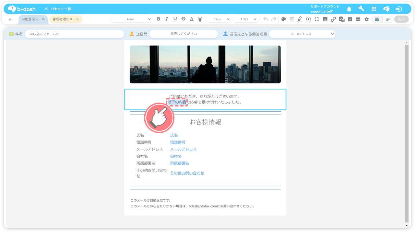
Task: Click the support.site01 account label
Action: click(x=322, y=12)
